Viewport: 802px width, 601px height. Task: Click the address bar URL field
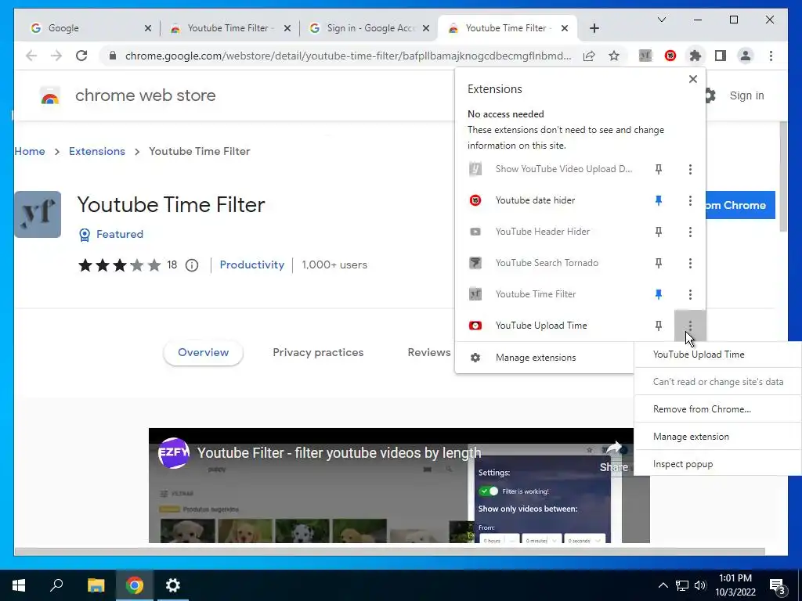pyautogui.click(x=348, y=56)
